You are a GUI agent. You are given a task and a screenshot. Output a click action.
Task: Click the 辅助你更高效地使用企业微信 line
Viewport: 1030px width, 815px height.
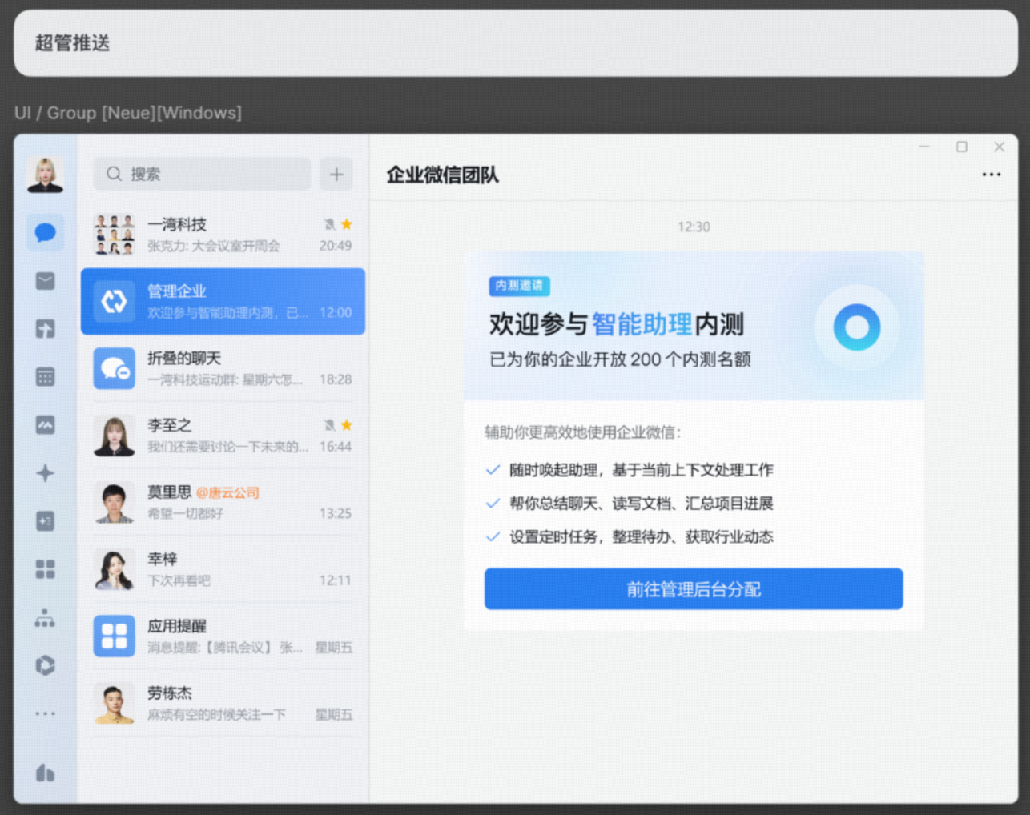[x=582, y=432]
